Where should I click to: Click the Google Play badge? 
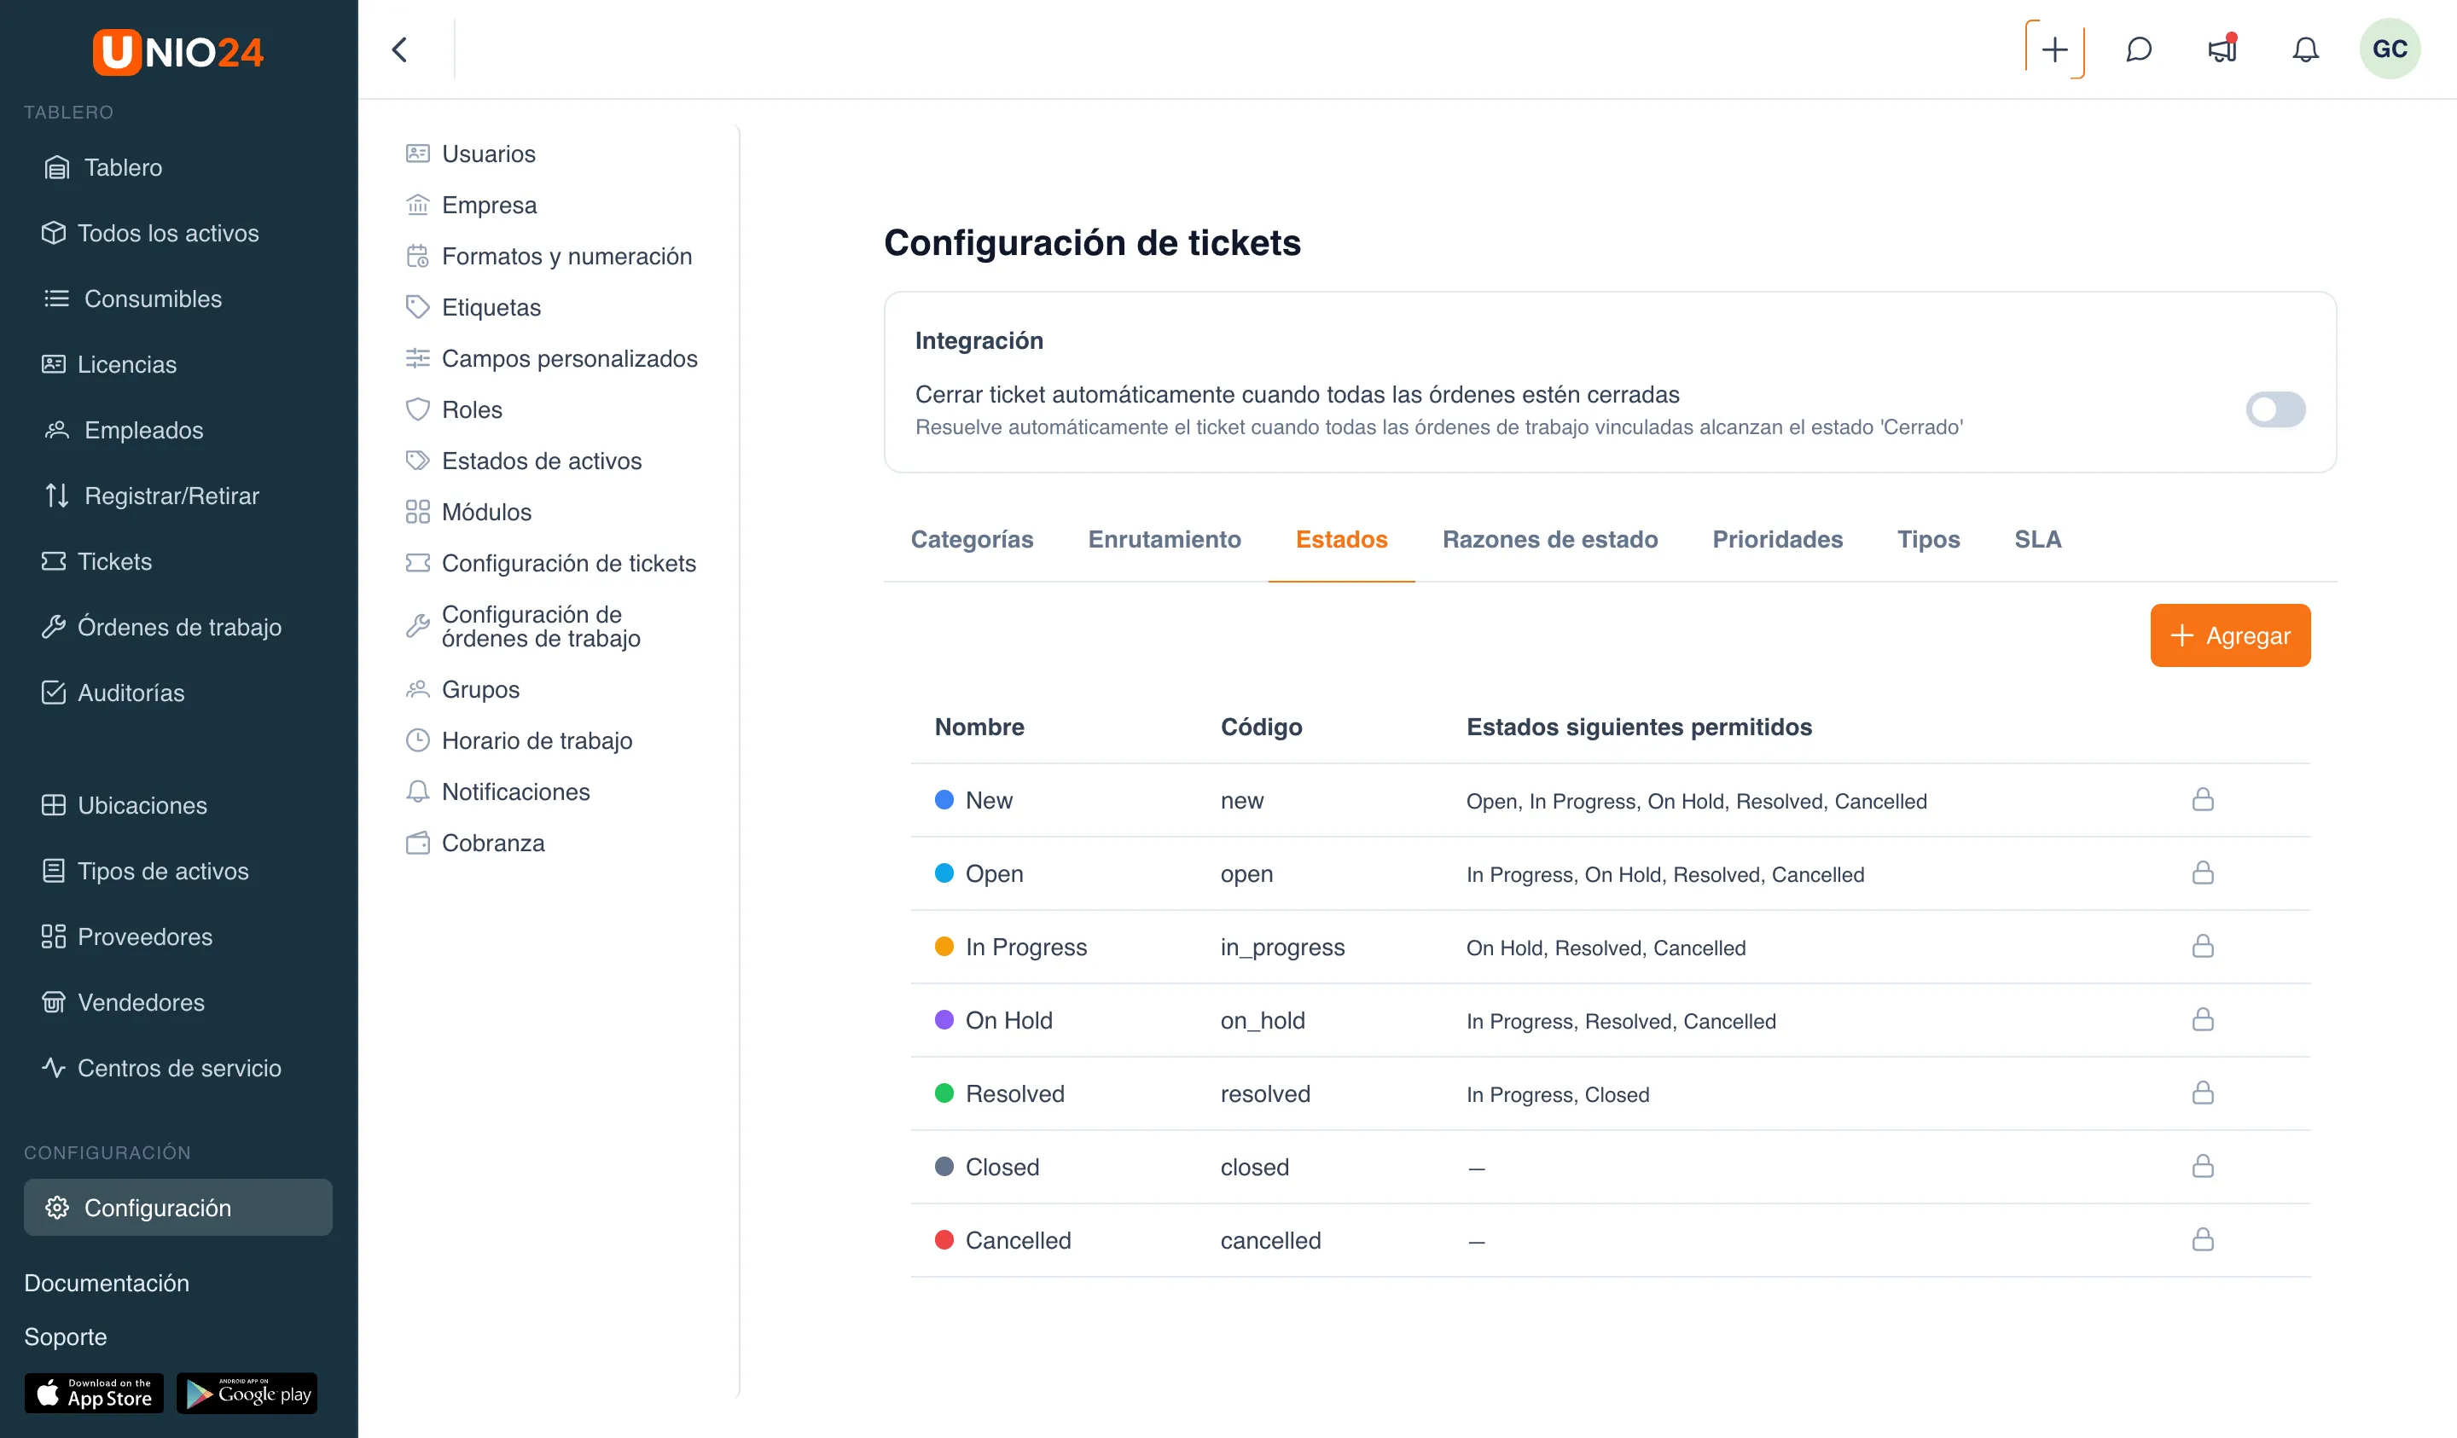tap(247, 1393)
